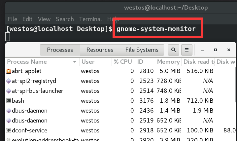Viewport: 237px width, 141px height.
Task: Click process ID 2523
Action: pos(147,81)
